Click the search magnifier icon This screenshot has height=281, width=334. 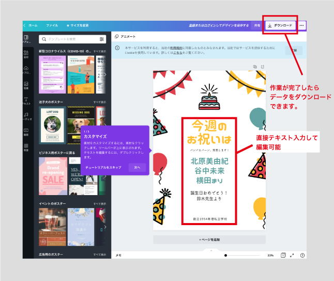[x=44, y=39]
